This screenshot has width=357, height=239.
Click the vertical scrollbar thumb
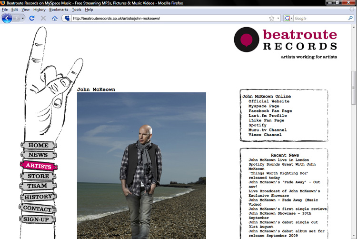pos(354,88)
